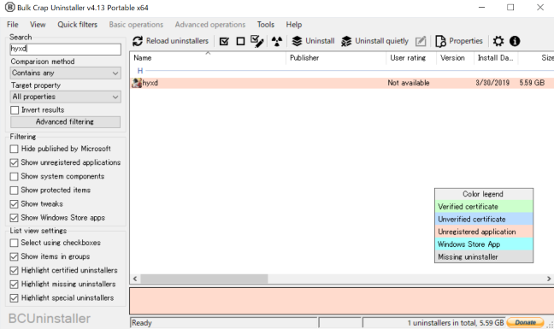The height and width of the screenshot is (329, 554).
Task: Collapse the H group header
Action: pyautogui.click(x=140, y=71)
